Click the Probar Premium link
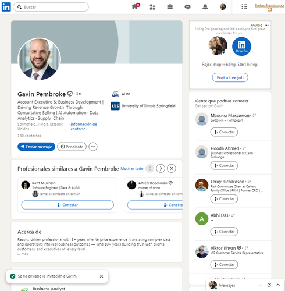The width and height of the screenshot is (285, 291). [270, 8]
